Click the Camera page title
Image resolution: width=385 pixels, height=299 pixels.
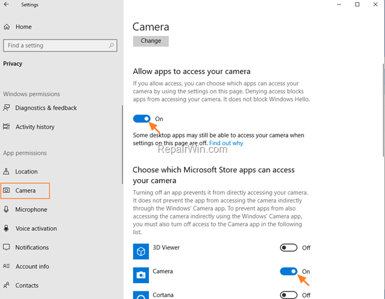151,26
